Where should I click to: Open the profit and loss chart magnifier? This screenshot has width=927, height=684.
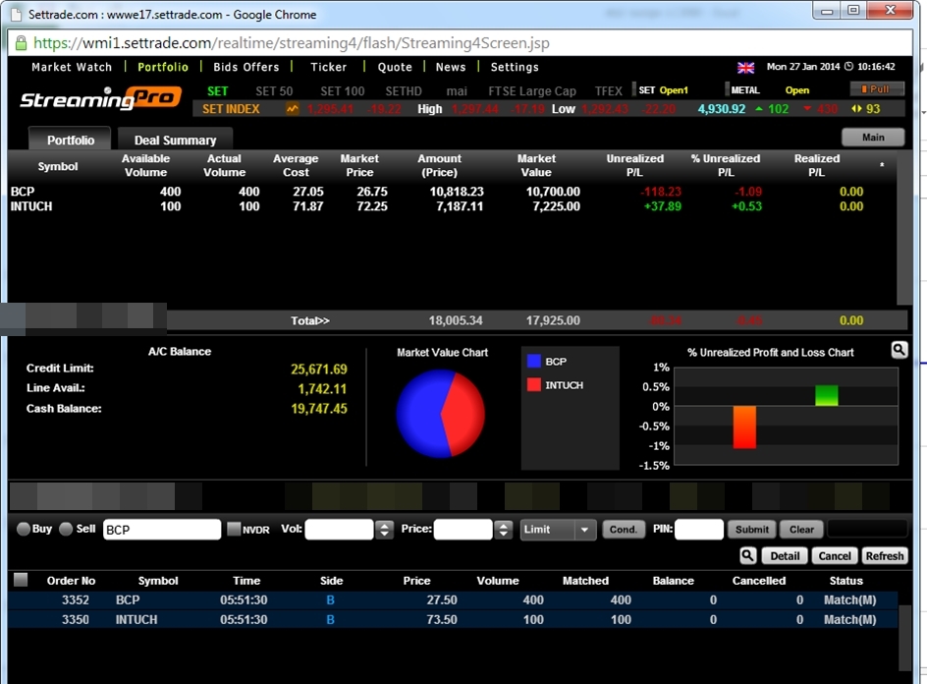[x=899, y=350]
